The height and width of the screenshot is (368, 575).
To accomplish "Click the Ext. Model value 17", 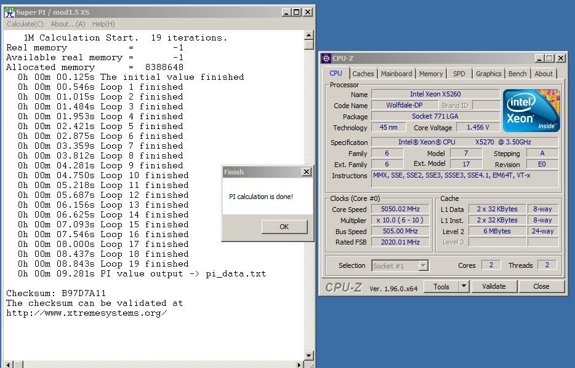I will click(x=465, y=164).
